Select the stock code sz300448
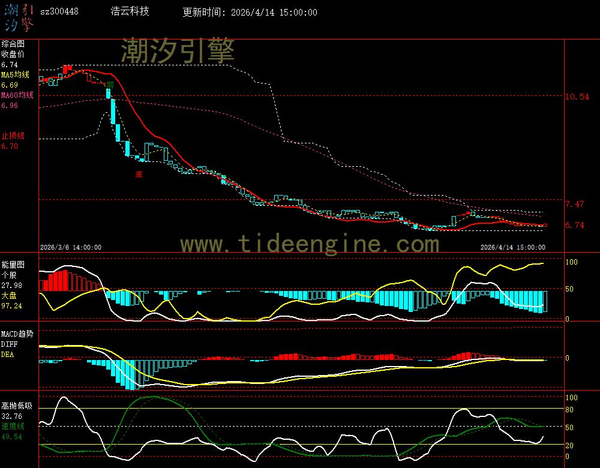 [x=59, y=11]
